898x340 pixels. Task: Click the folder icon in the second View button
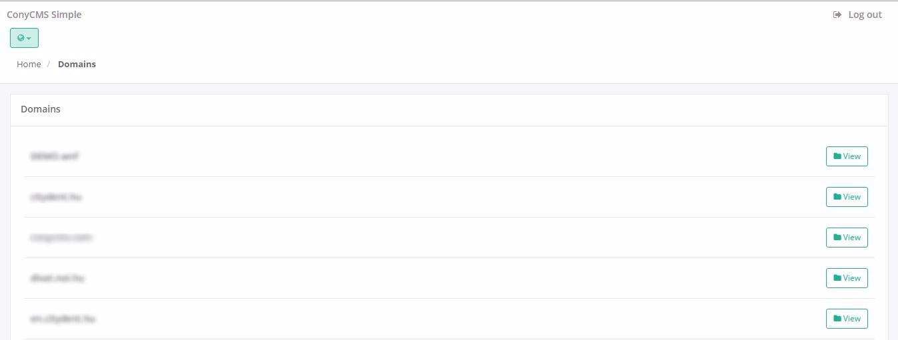point(837,197)
